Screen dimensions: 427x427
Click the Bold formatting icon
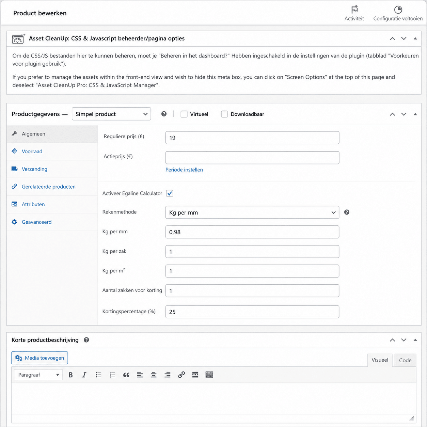[70, 375]
